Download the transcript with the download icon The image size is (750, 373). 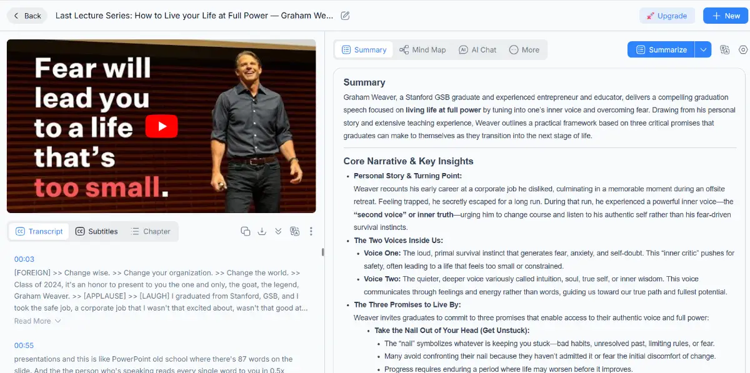pyautogui.click(x=262, y=231)
